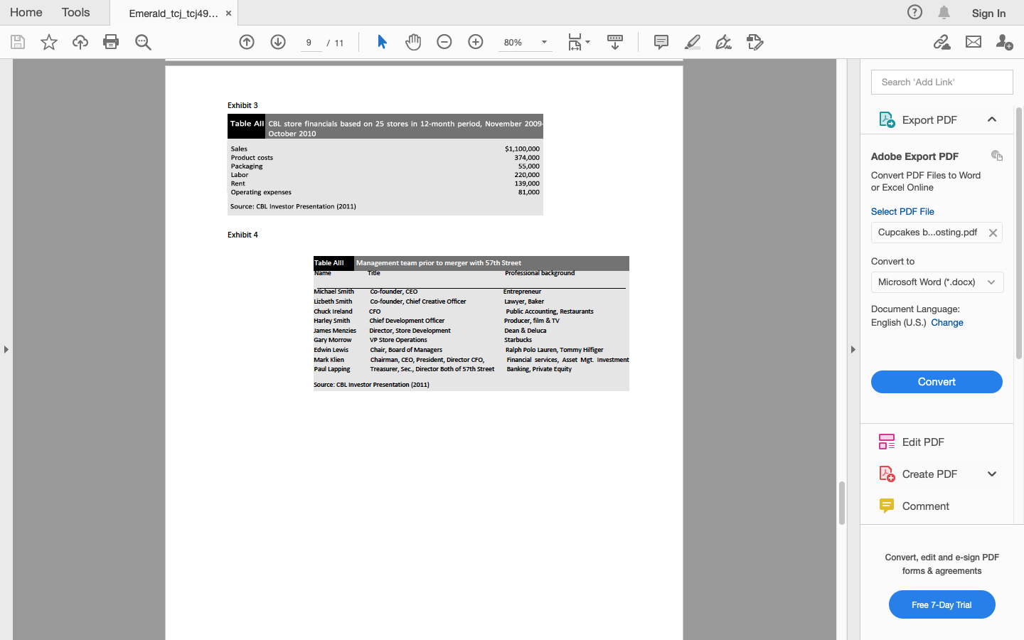
Task: Open the Convert to format dropdown
Action: 937,282
